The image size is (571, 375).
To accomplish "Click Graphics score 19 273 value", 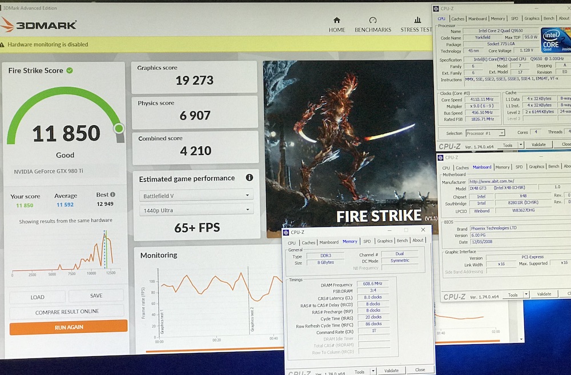I will point(195,80).
